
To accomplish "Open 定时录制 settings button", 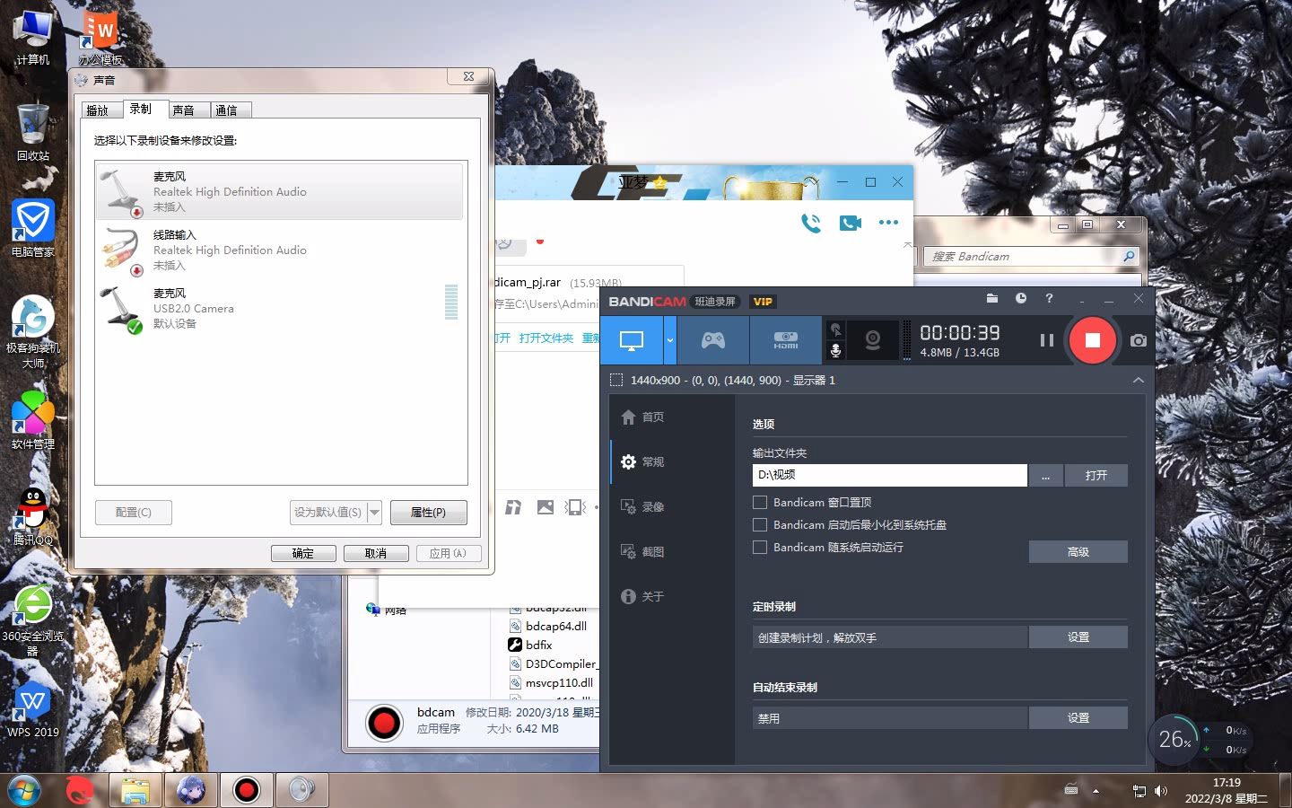I will point(1078,637).
